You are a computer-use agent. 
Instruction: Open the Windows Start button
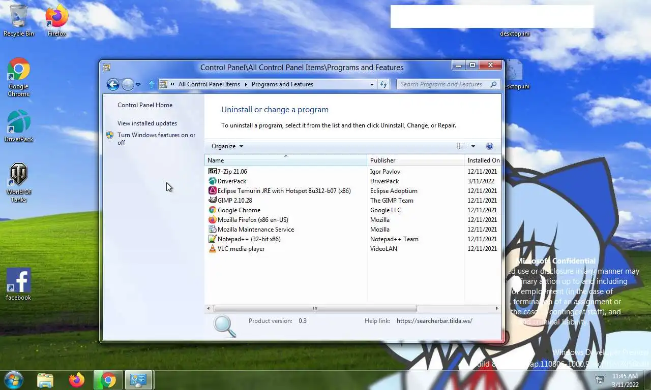tap(14, 380)
